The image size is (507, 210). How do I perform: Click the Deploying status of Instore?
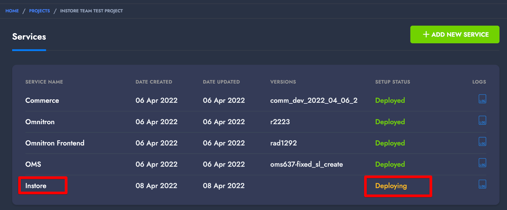point(391,186)
